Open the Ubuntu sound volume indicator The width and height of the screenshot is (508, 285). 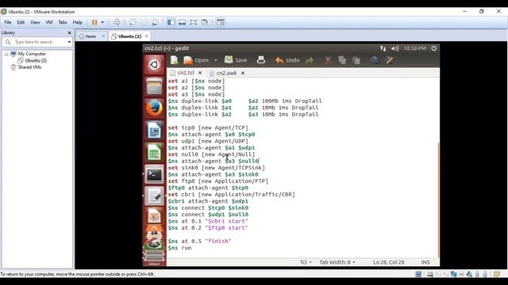[394, 48]
